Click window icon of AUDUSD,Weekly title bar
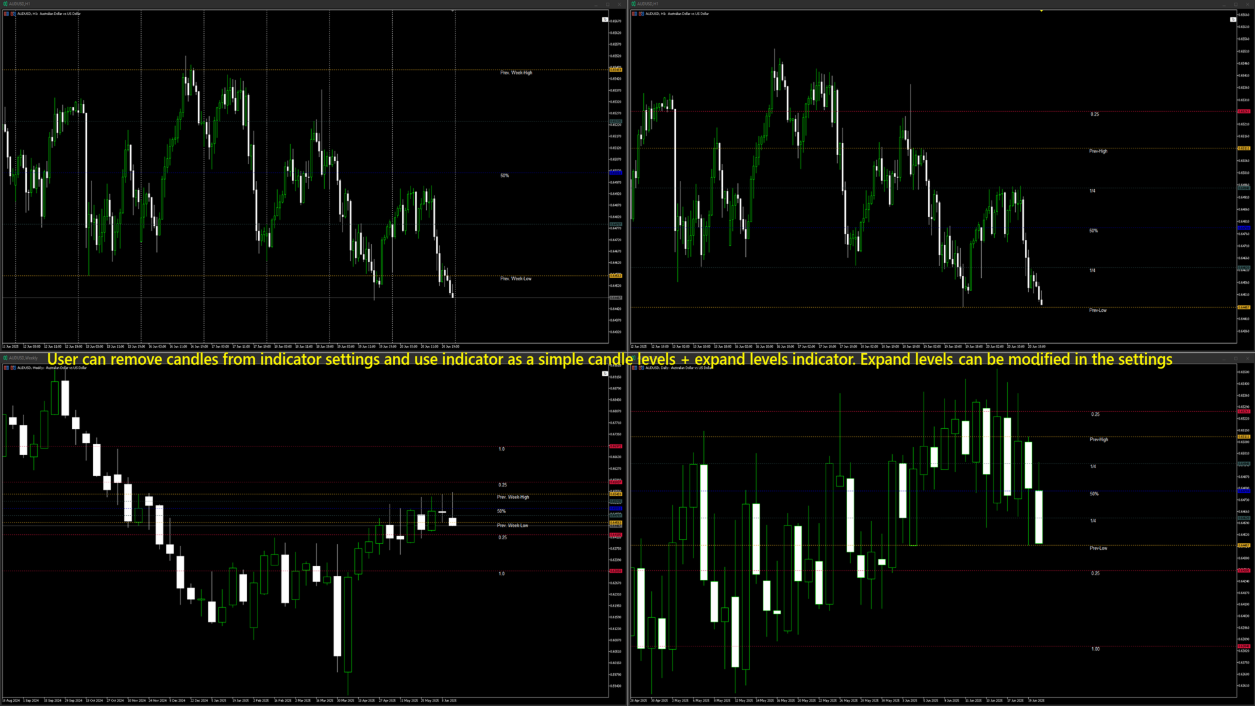The image size is (1255, 706). click(x=5, y=358)
